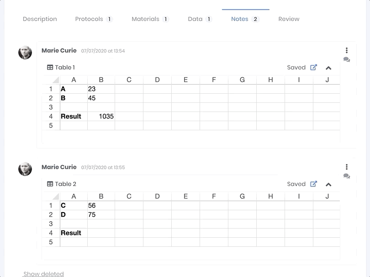Image resolution: width=370 pixels, height=277 pixels.
Task: Collapse Table 2 with chevron
Action: [x=328, y=184]
